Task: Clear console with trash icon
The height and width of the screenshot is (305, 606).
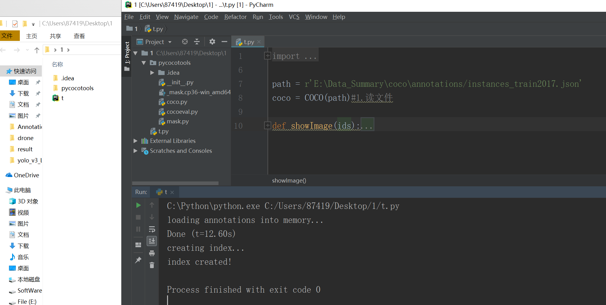Action: pos(152,265)
